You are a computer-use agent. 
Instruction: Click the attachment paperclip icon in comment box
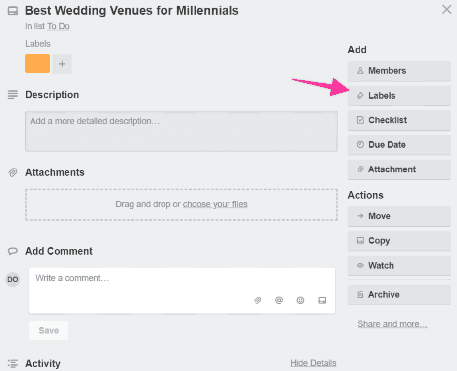pyautogui.click(x=258, y=300)
